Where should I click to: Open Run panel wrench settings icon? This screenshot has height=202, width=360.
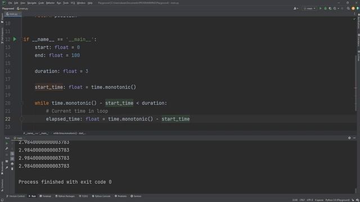(7, 149)
